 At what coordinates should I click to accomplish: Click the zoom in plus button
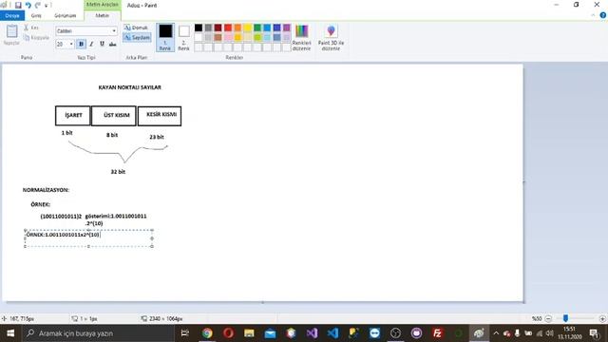click(602, 319)
